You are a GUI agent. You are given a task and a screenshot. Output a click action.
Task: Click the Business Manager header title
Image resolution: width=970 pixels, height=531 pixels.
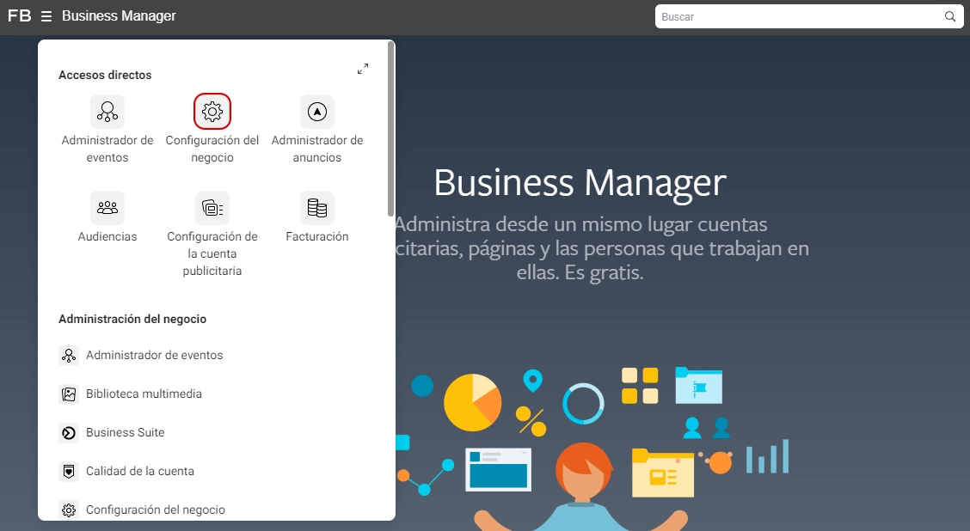(119, 16)
